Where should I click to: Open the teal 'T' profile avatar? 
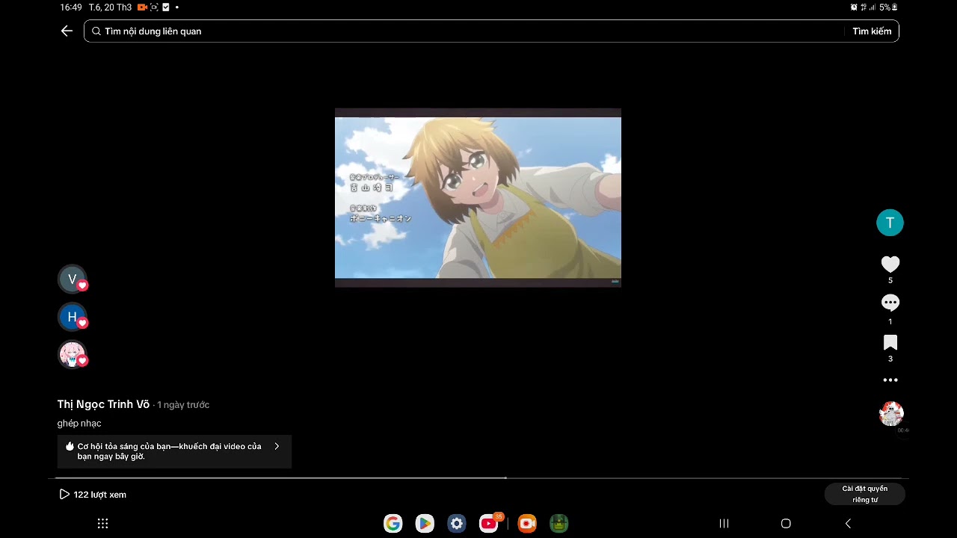click(x=890, y=223)
